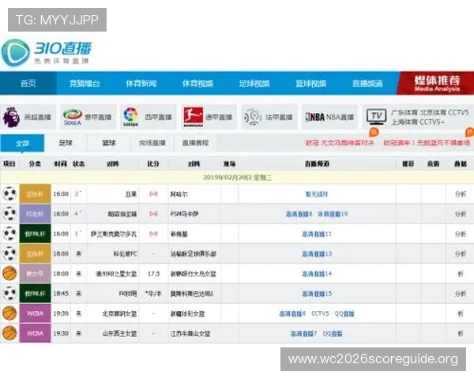The width and height of the screenshot is (474, 379).
Task: Open 足球视频 menu item
Action: click(254, 84)
